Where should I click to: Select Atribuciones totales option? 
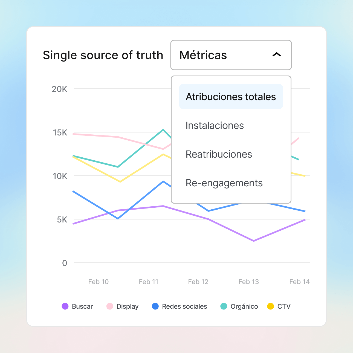[x=231, y=97]
